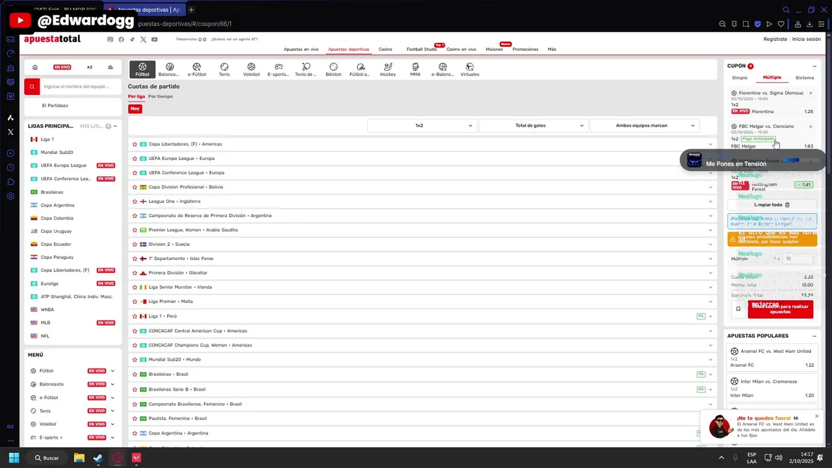Click the Regístrate link
This screenshot has width=832, height=468.
point(775,39)
